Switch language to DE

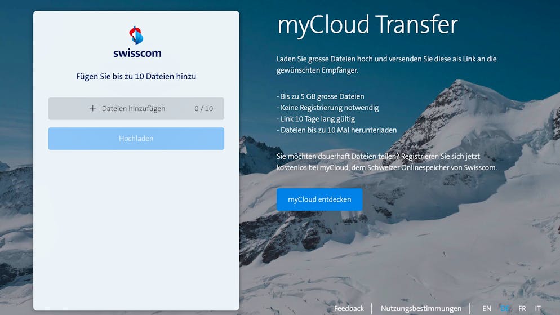[x=505, y=308]
